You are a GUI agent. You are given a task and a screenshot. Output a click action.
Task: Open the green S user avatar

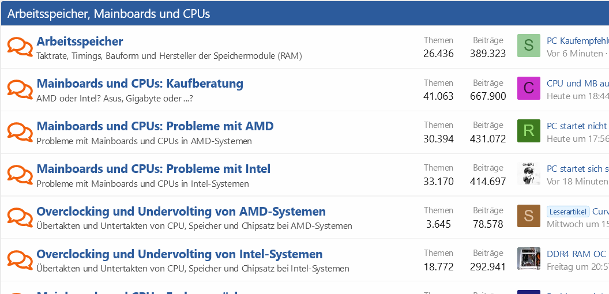pos(529,46)
